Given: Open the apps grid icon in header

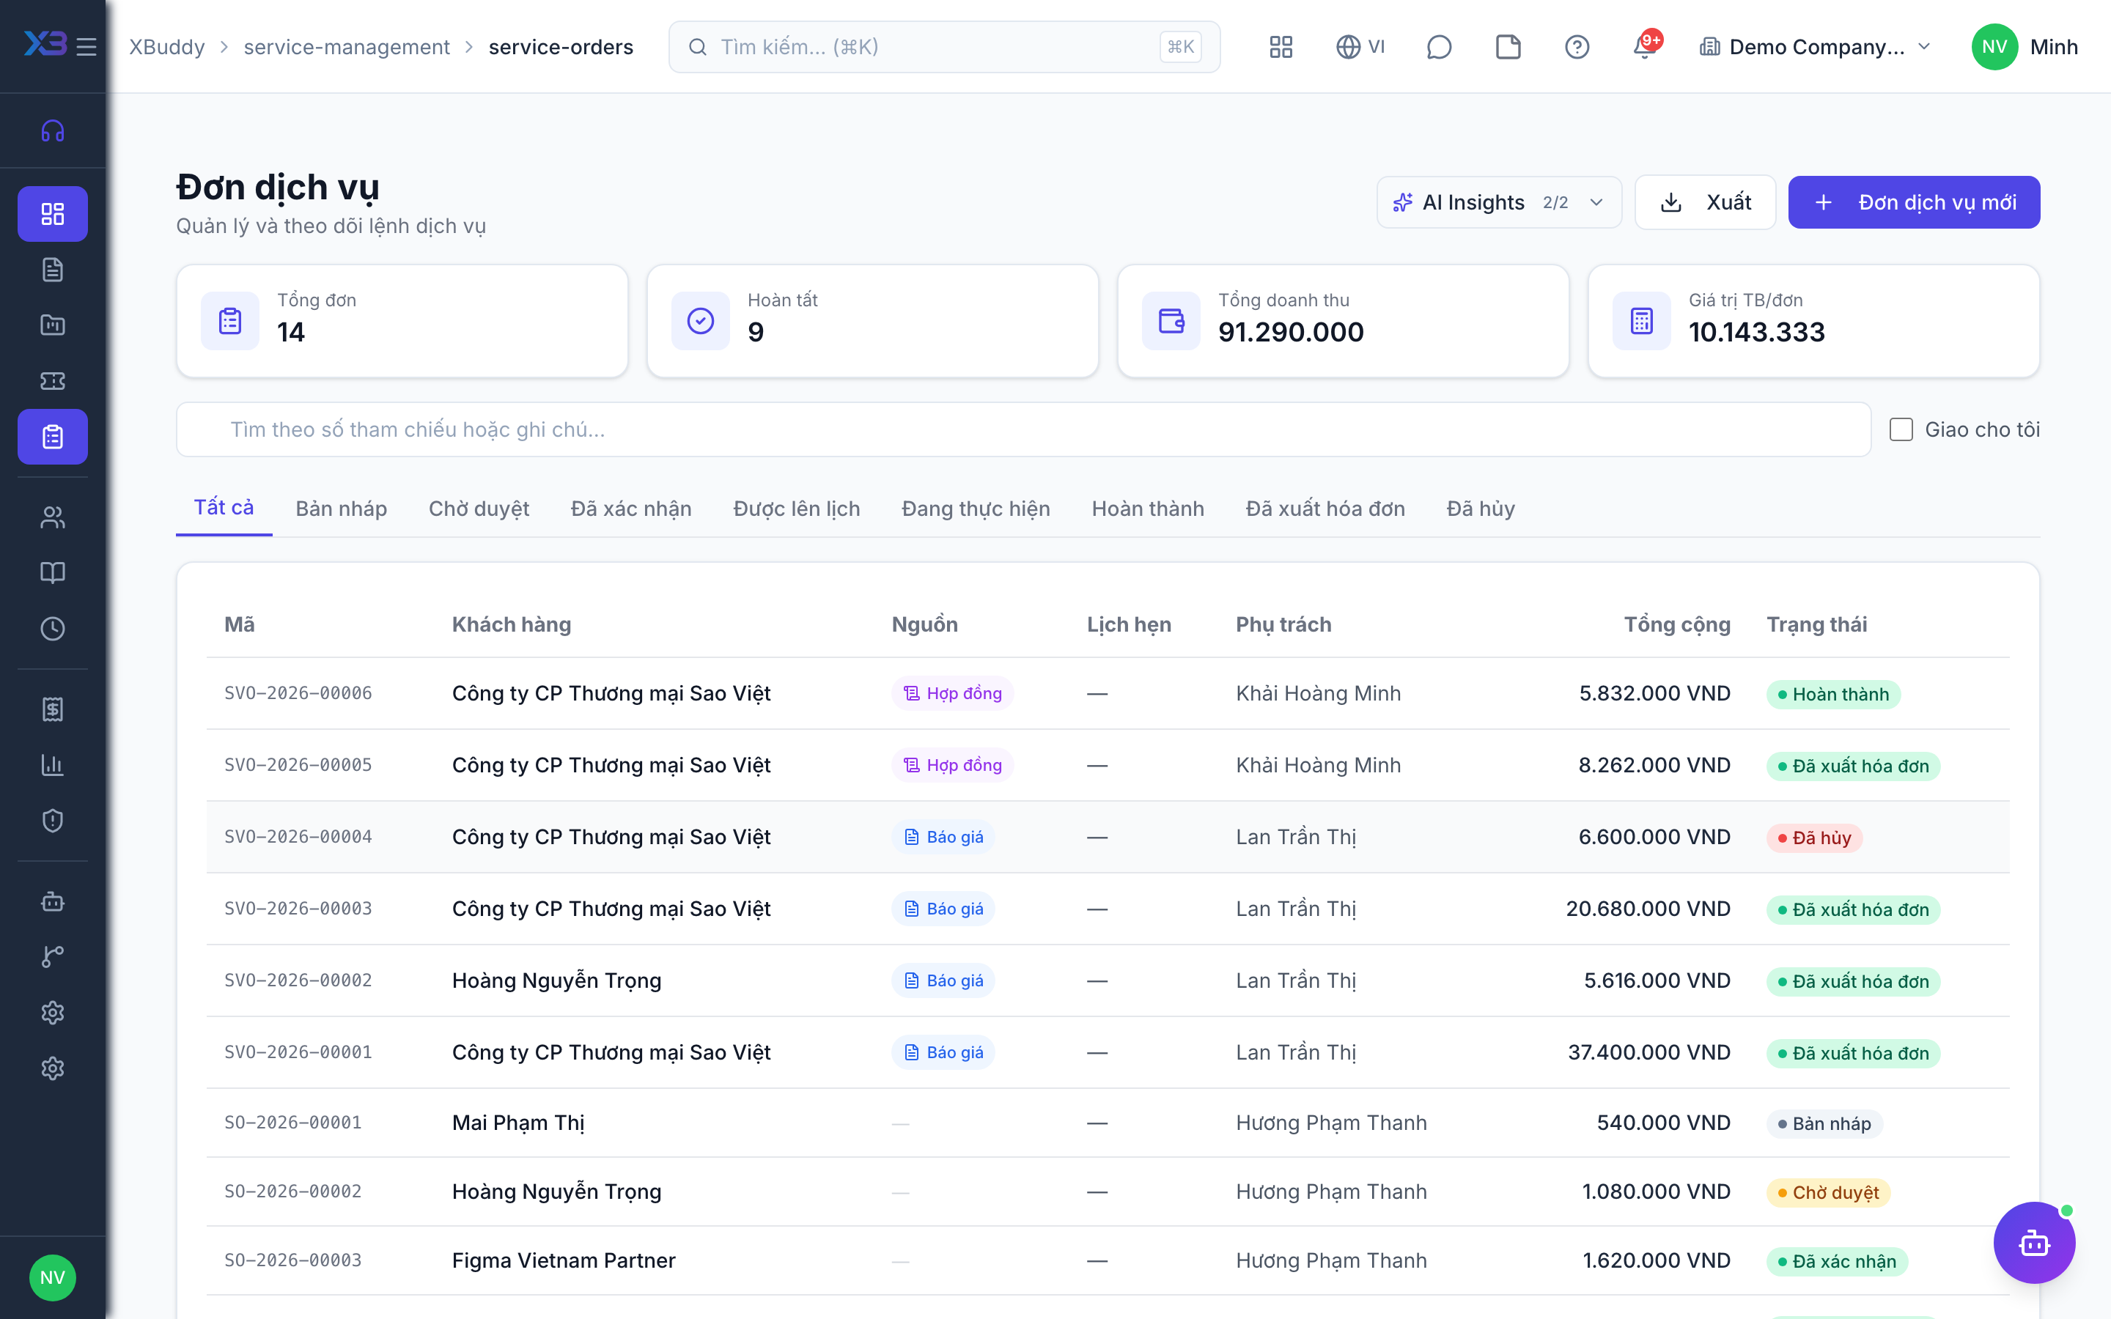Looking at the screenshot, I should coord(1281,46).
